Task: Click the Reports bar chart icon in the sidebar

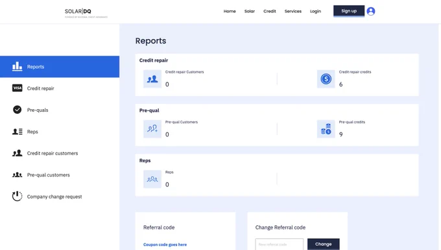Action: 17,66
